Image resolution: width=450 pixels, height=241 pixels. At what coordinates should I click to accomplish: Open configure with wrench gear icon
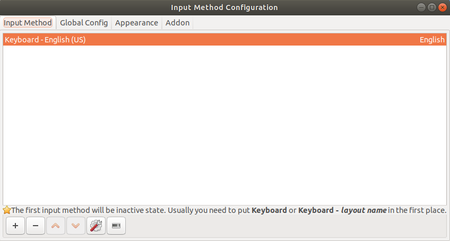tap(96, 226)
